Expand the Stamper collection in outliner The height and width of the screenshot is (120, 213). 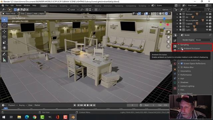click(x=177, y=14)
